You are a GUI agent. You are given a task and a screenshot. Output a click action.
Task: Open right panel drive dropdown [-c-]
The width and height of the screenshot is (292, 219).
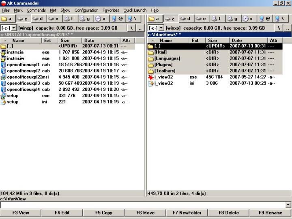pos(161,28)
